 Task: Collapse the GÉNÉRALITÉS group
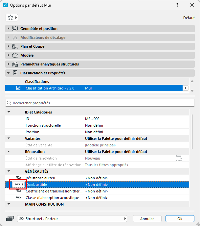pyautogui.click(x=9, y=171)
